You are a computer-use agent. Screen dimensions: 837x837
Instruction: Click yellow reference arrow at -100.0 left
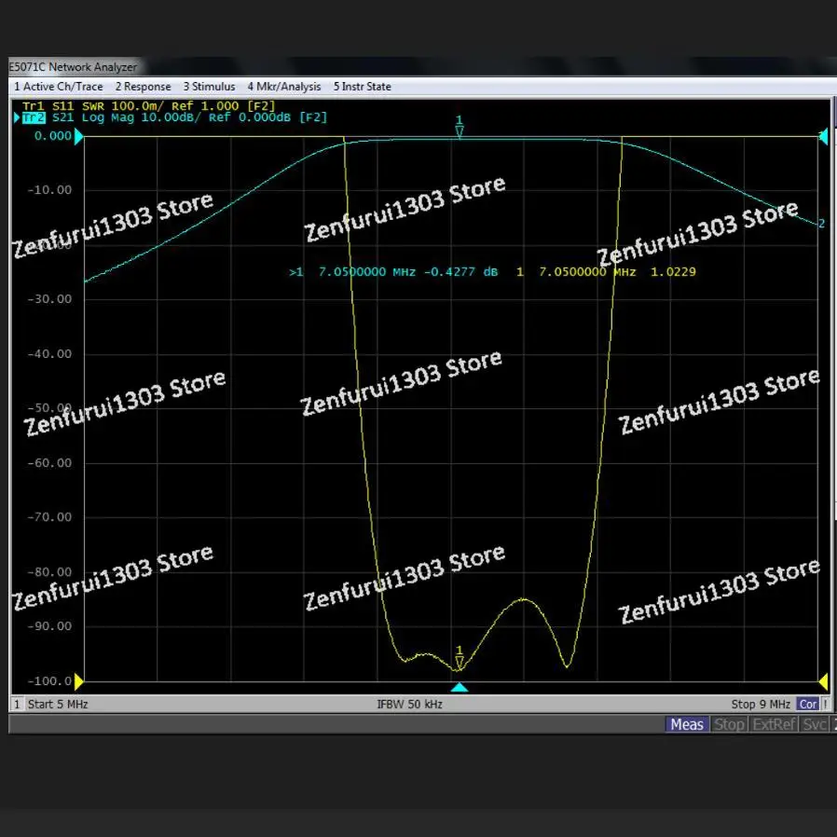click(x=79, y=681)
